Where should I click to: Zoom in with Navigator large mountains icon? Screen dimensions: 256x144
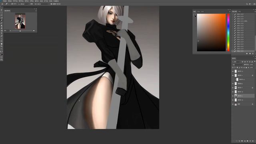point(34,30)
